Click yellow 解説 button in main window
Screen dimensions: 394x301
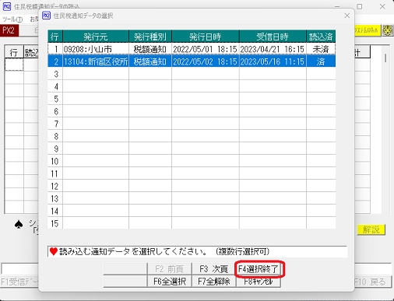[371, 229]
